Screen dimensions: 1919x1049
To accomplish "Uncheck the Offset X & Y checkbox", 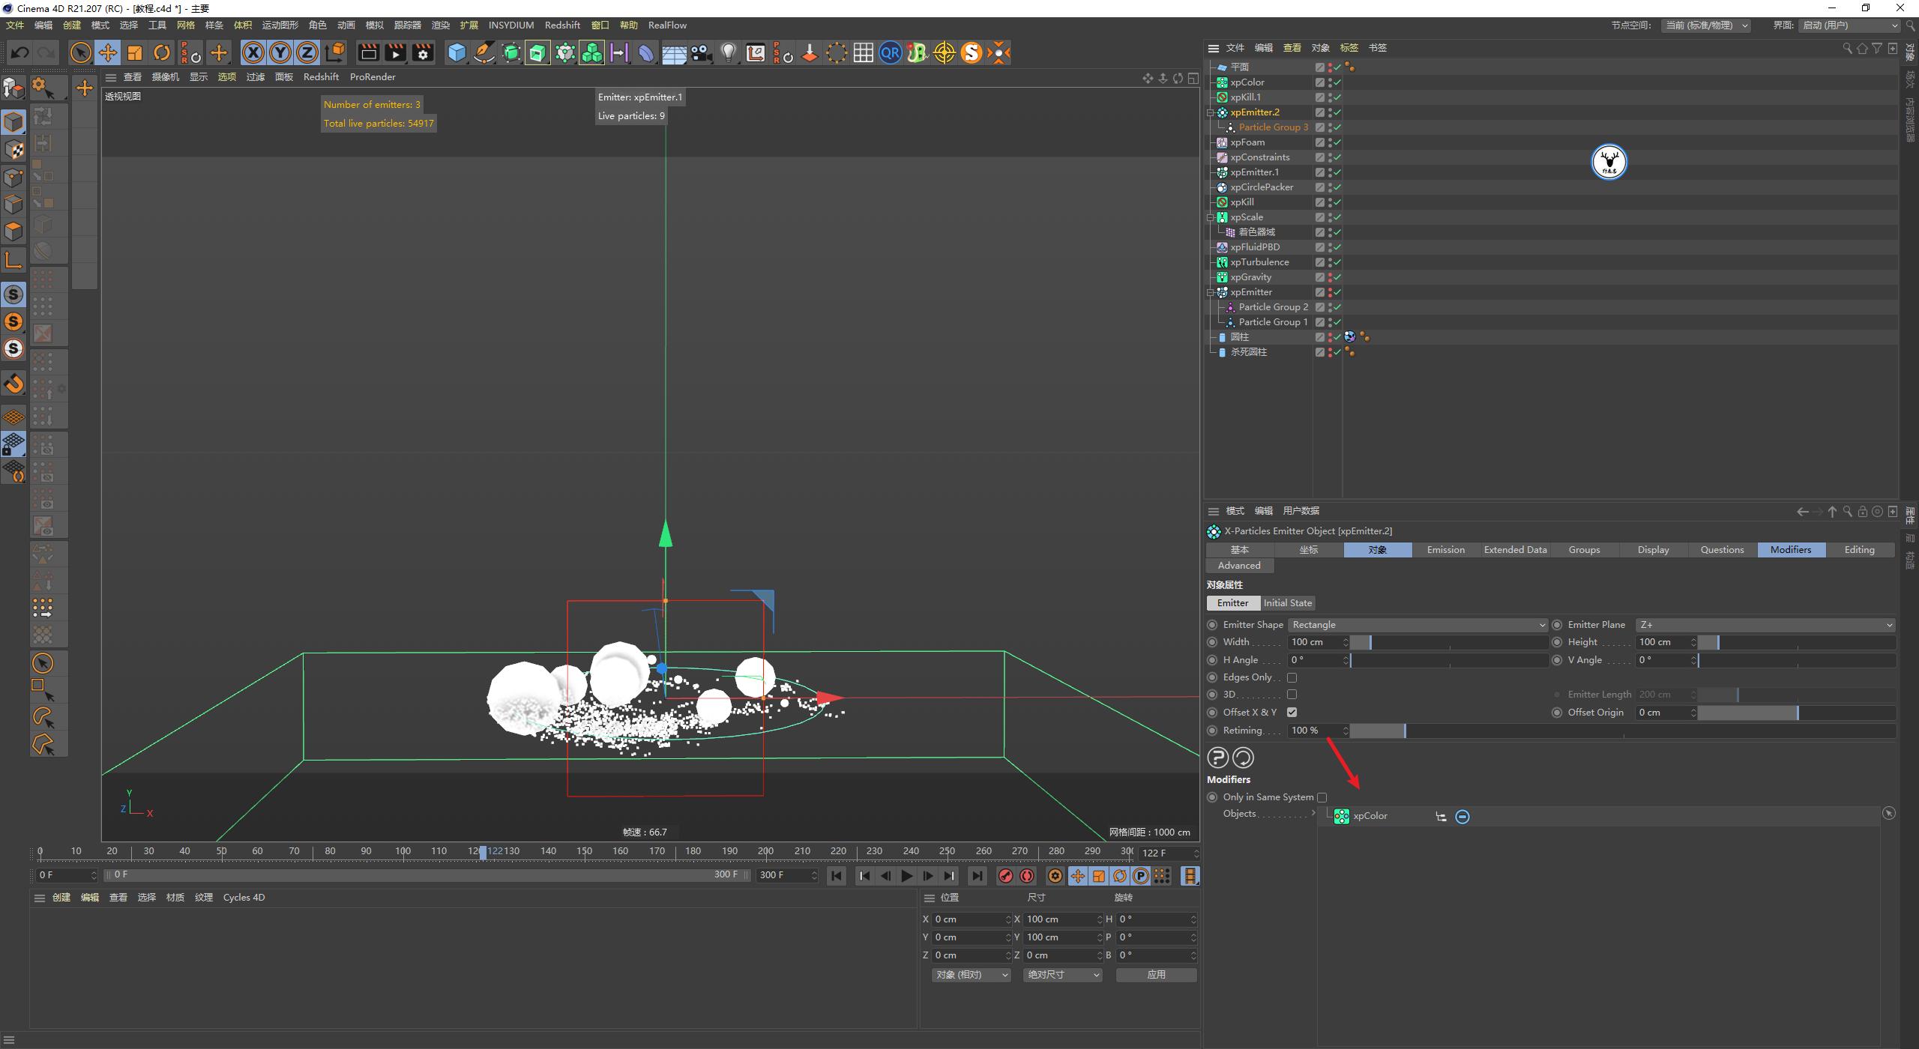I will (1292, 712).
